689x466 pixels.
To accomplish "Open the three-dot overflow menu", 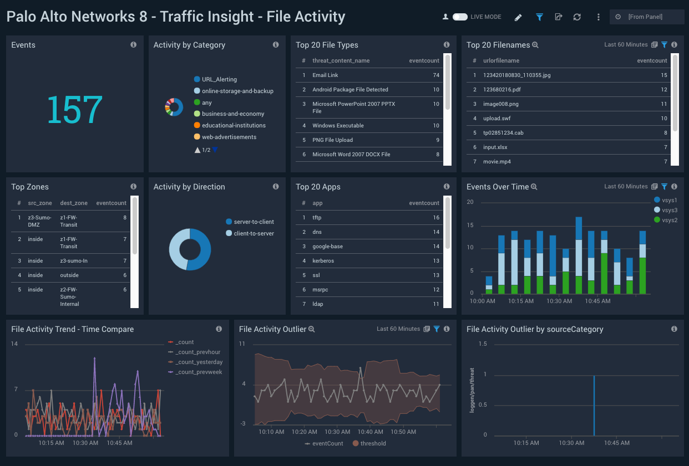I will click(598, 17).
